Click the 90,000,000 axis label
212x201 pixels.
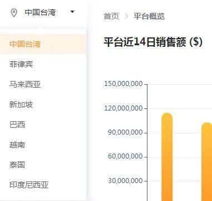pyautogui.click(x=125, y=132)
